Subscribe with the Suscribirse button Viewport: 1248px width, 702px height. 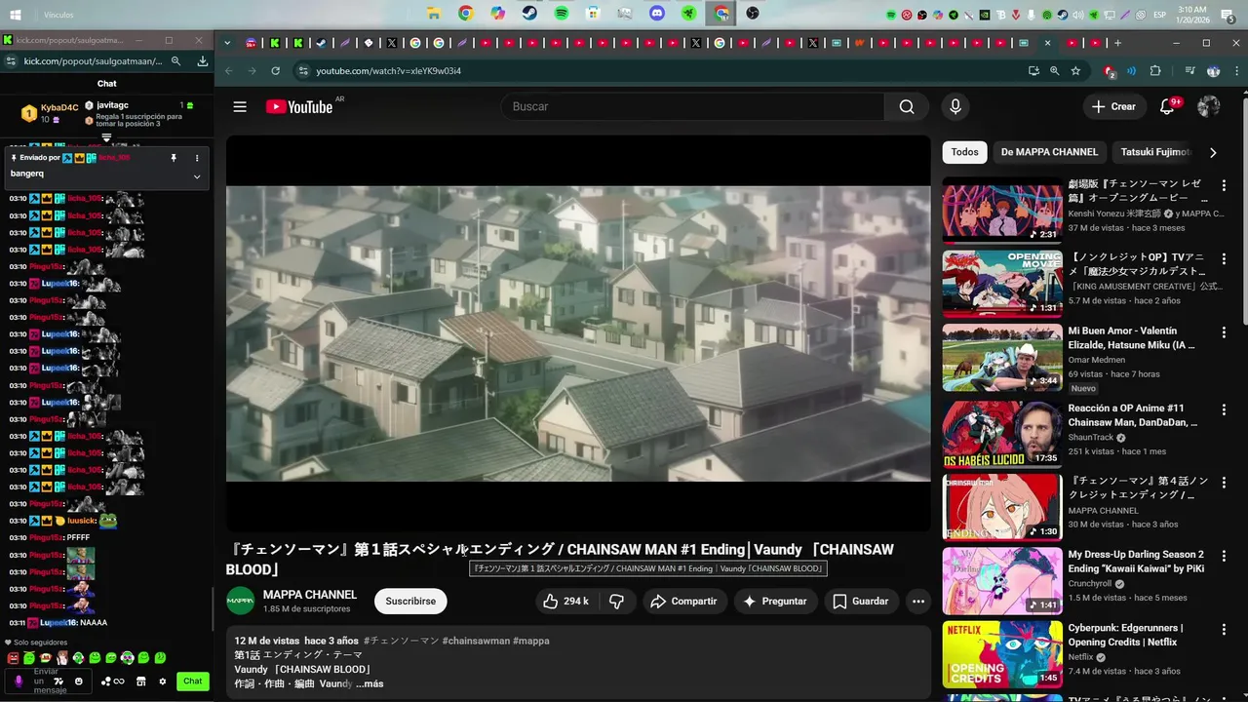410,601
